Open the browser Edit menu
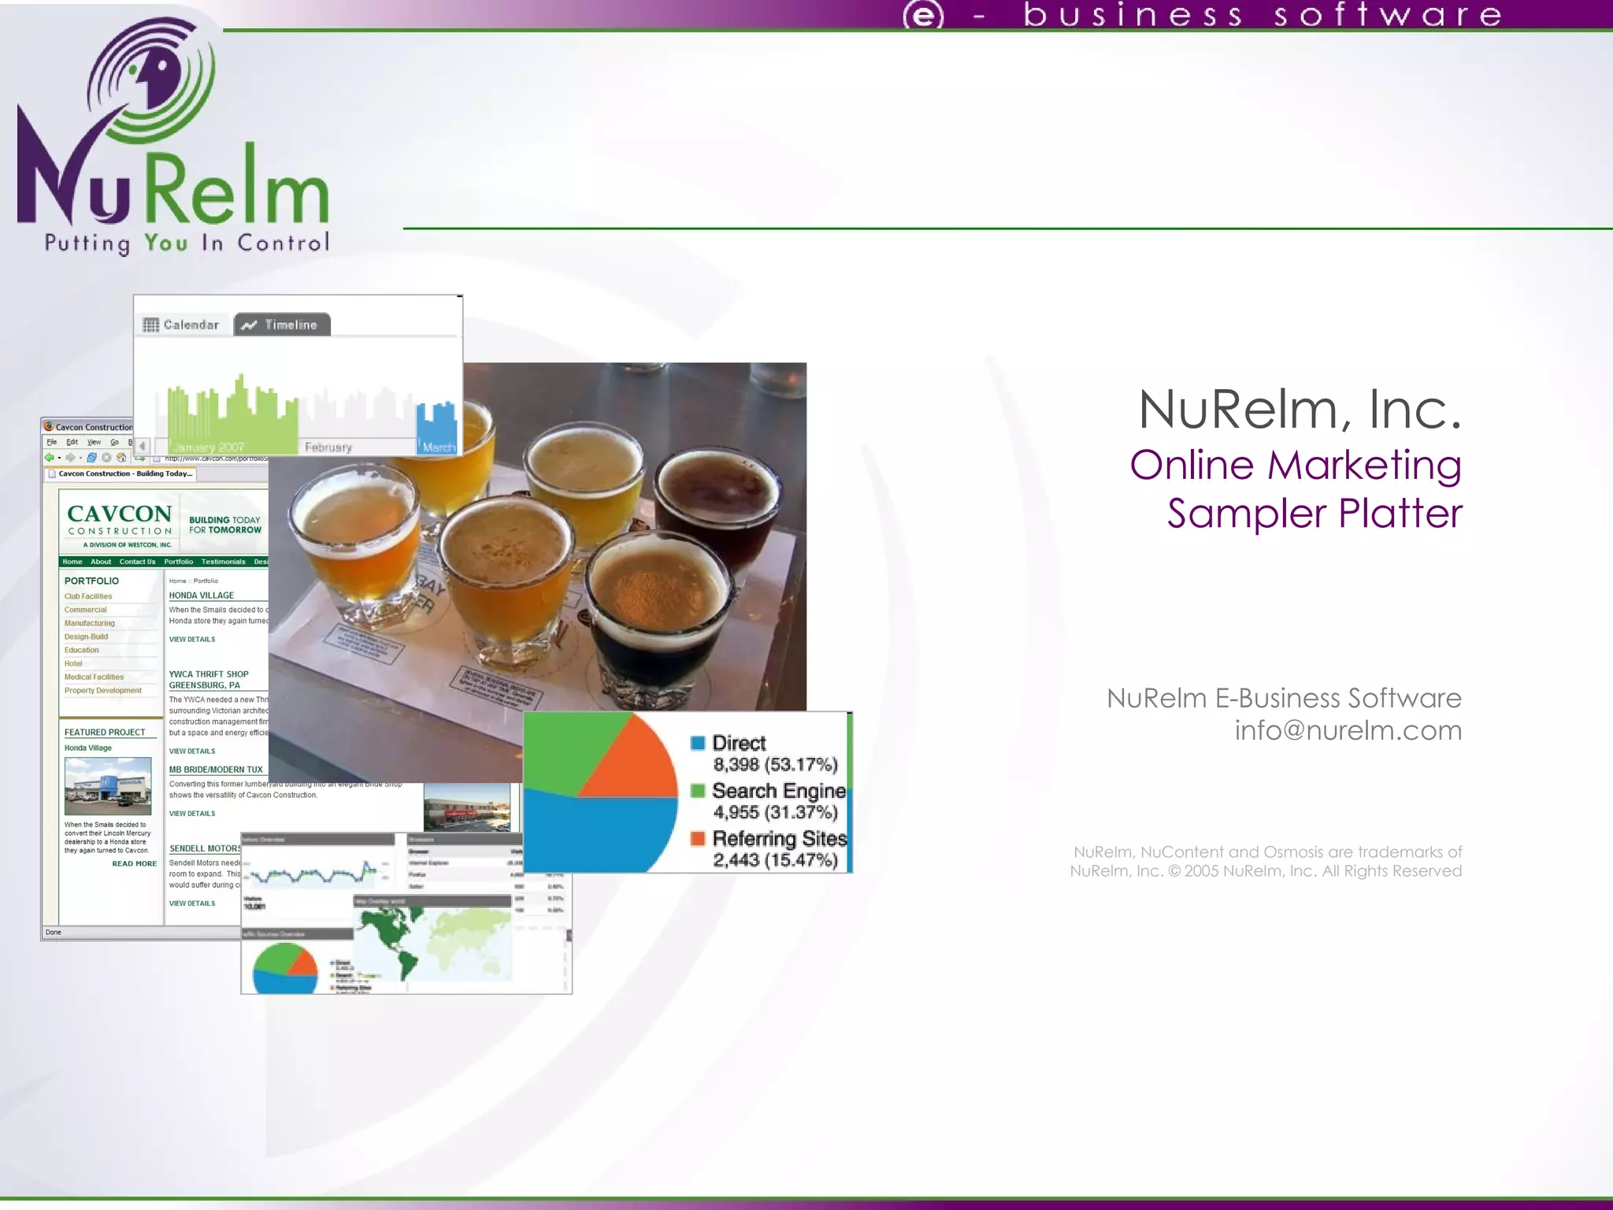The width and height of the screenshot is (1613, 1210). (72, 442)
